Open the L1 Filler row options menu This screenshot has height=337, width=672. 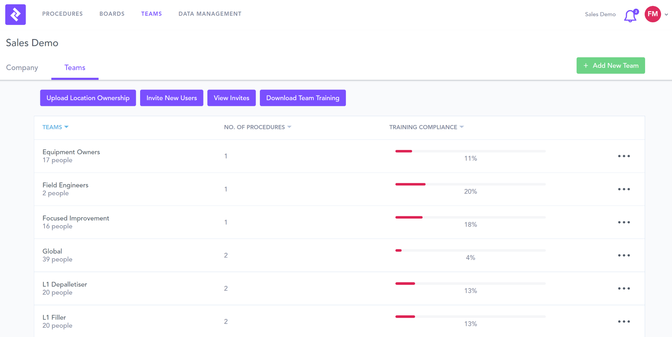coord(624,322)
